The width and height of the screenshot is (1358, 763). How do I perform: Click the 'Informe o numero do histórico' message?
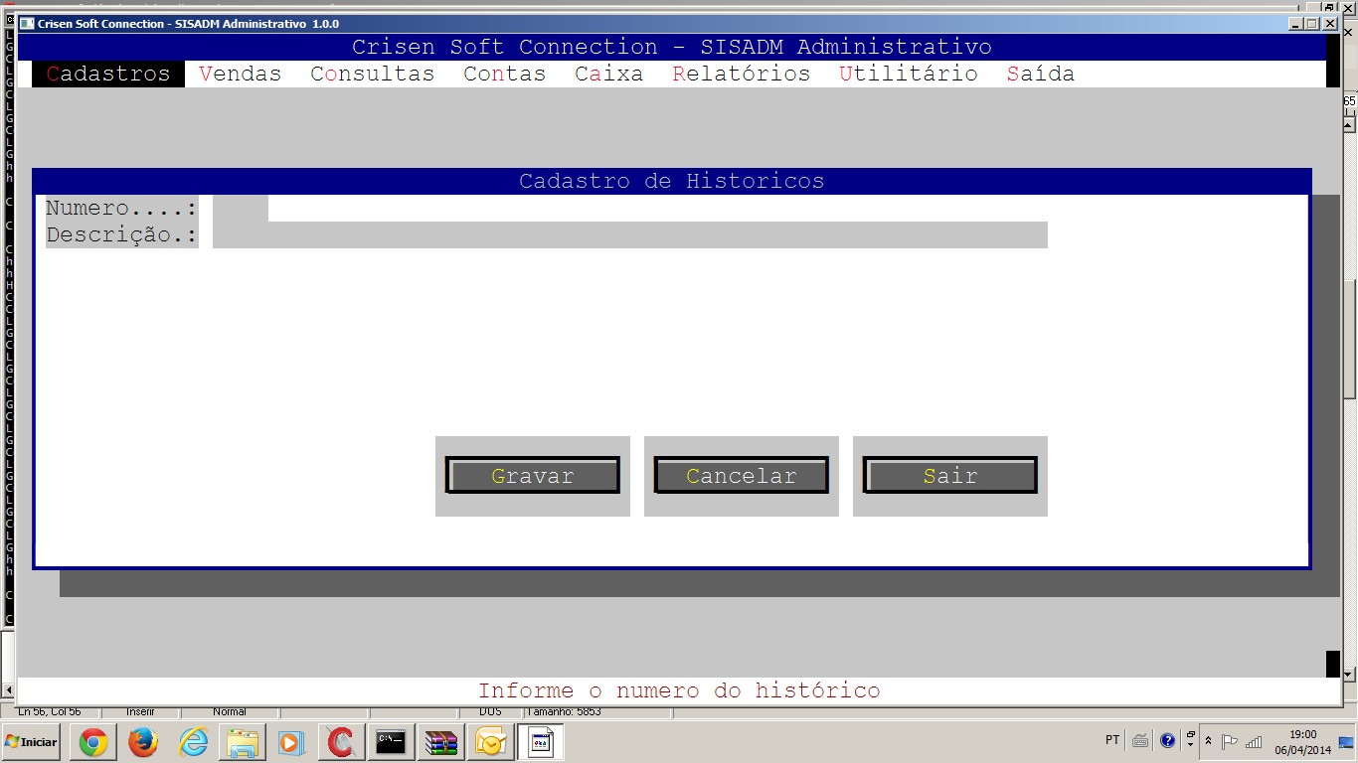(x=679, y=690)
